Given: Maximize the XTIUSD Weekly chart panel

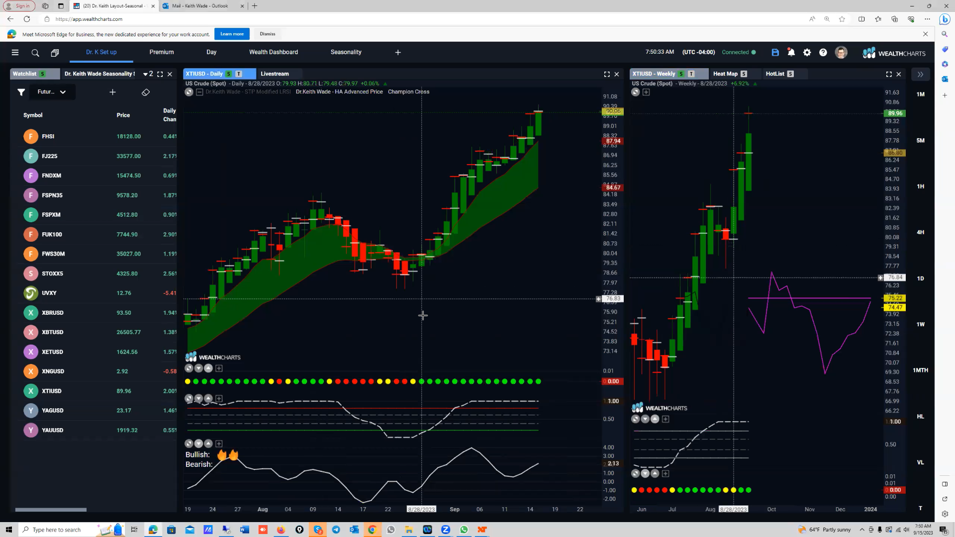Looking at the screenshot, I should (x=889, y=74).
